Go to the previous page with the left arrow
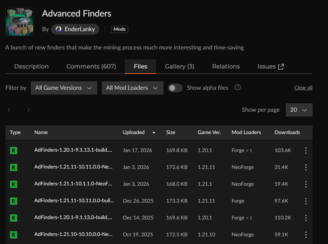The width and height of the screenshot is (328, 244). 9,110
